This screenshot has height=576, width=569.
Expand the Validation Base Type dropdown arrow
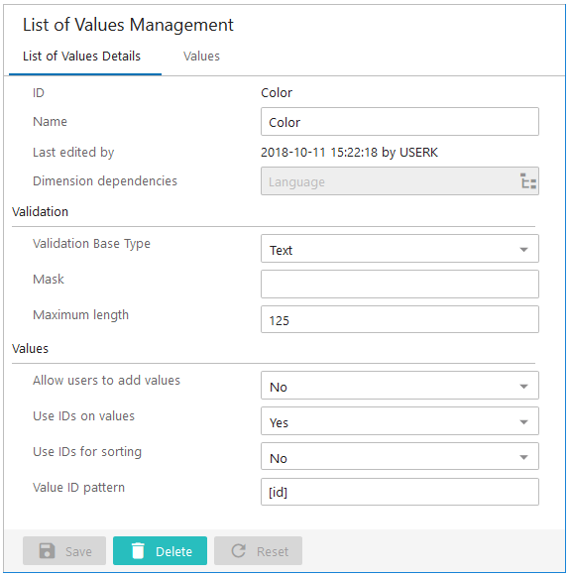point(523,250)
